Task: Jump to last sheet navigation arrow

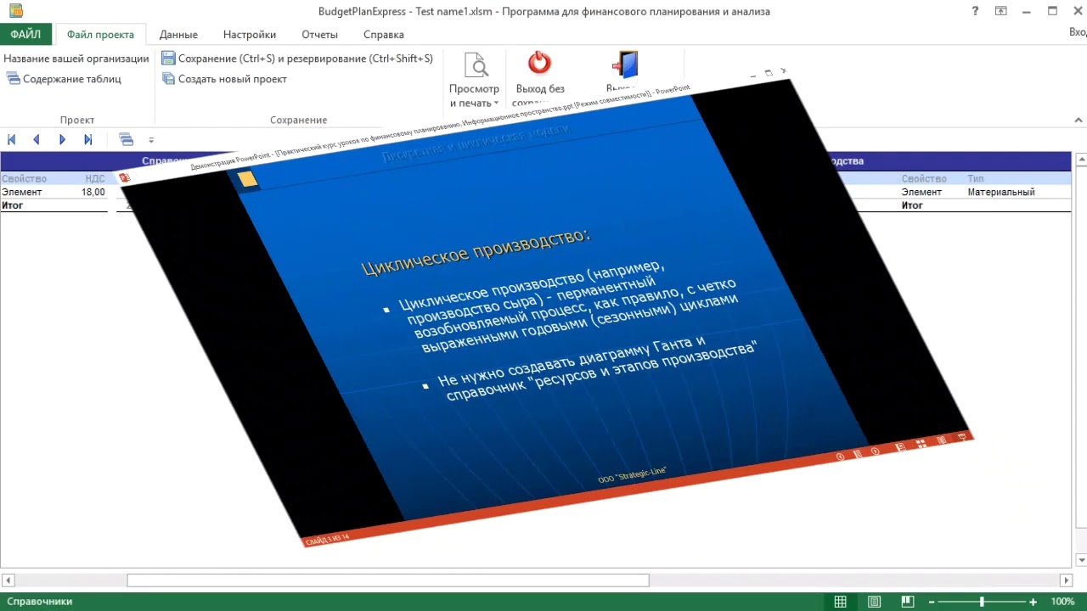Action: [87, 140]
